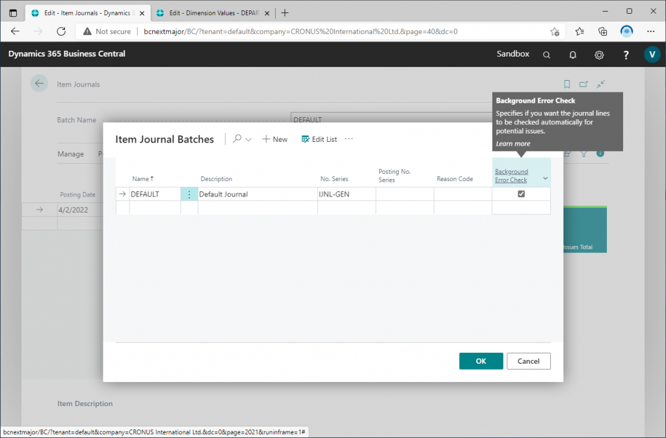Open the settings gear in header
This screenshot has height=438, width=666.
[599, 55]
